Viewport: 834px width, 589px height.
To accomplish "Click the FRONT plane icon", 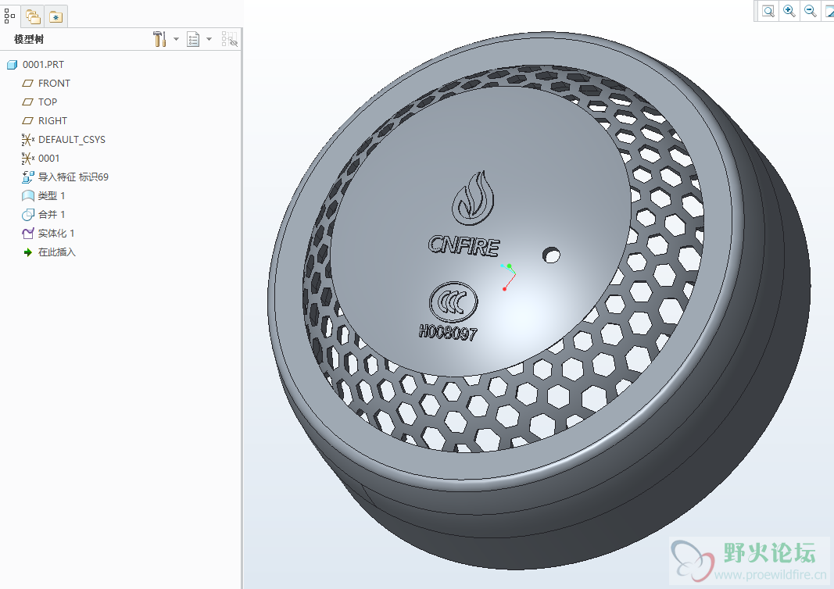I will click(27, 84).
